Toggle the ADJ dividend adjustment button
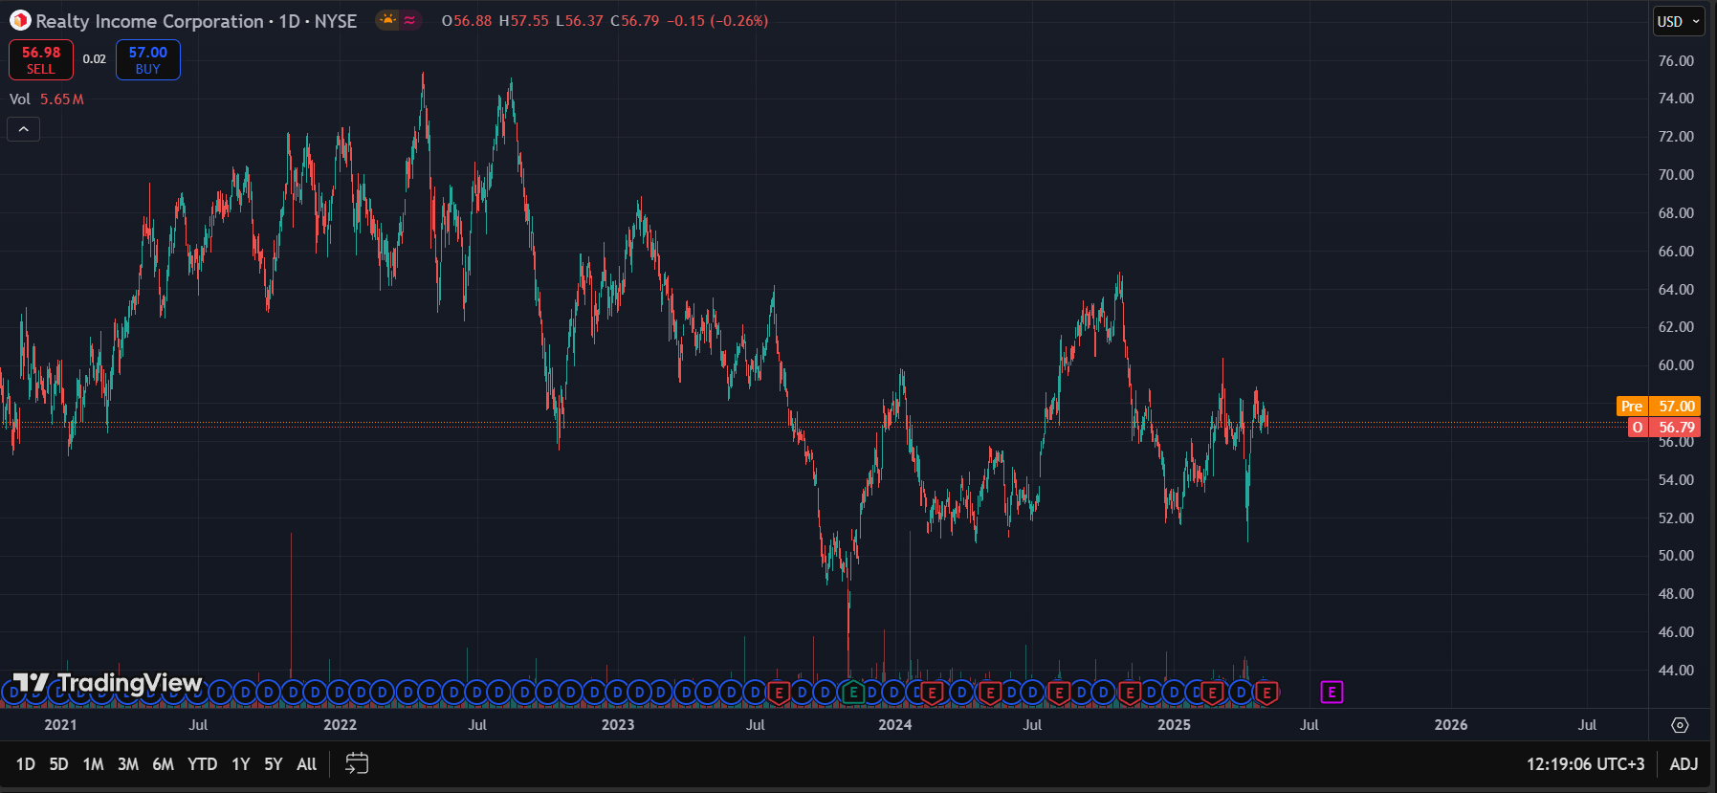This screenshot has width=1717, height=793. 1684,764
